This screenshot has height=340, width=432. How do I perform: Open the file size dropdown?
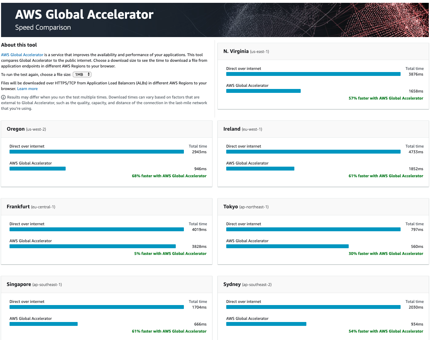tap(82, 74)
